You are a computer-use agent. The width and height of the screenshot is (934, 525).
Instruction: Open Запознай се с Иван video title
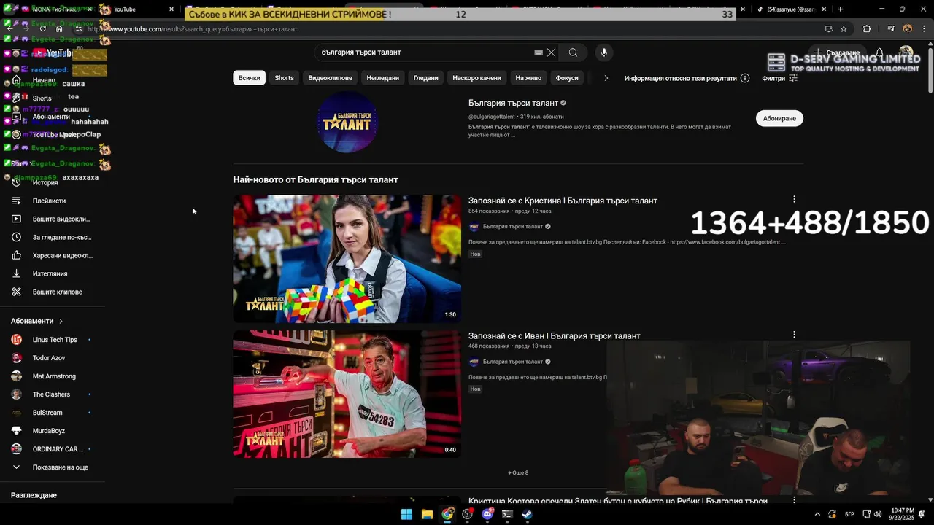pyautogui.click(x=555, y=336)
